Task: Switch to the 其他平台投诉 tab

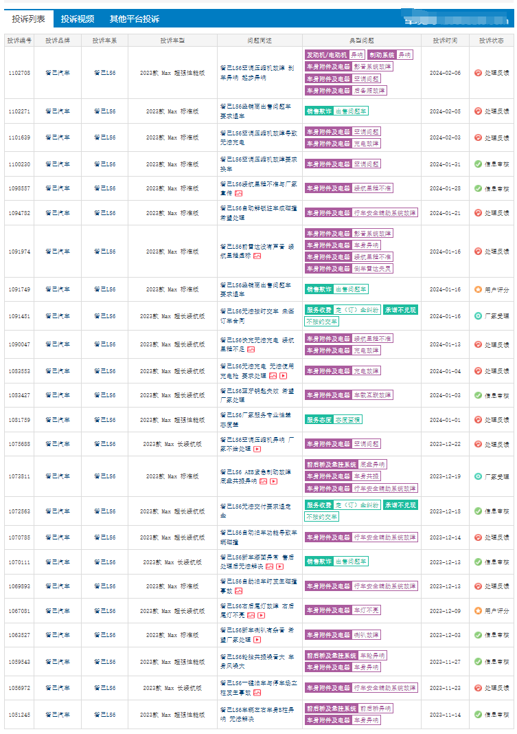Action: click(x=134, y=19)
